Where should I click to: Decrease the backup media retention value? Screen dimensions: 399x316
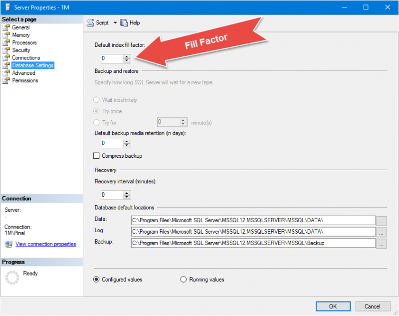point(127,146)
